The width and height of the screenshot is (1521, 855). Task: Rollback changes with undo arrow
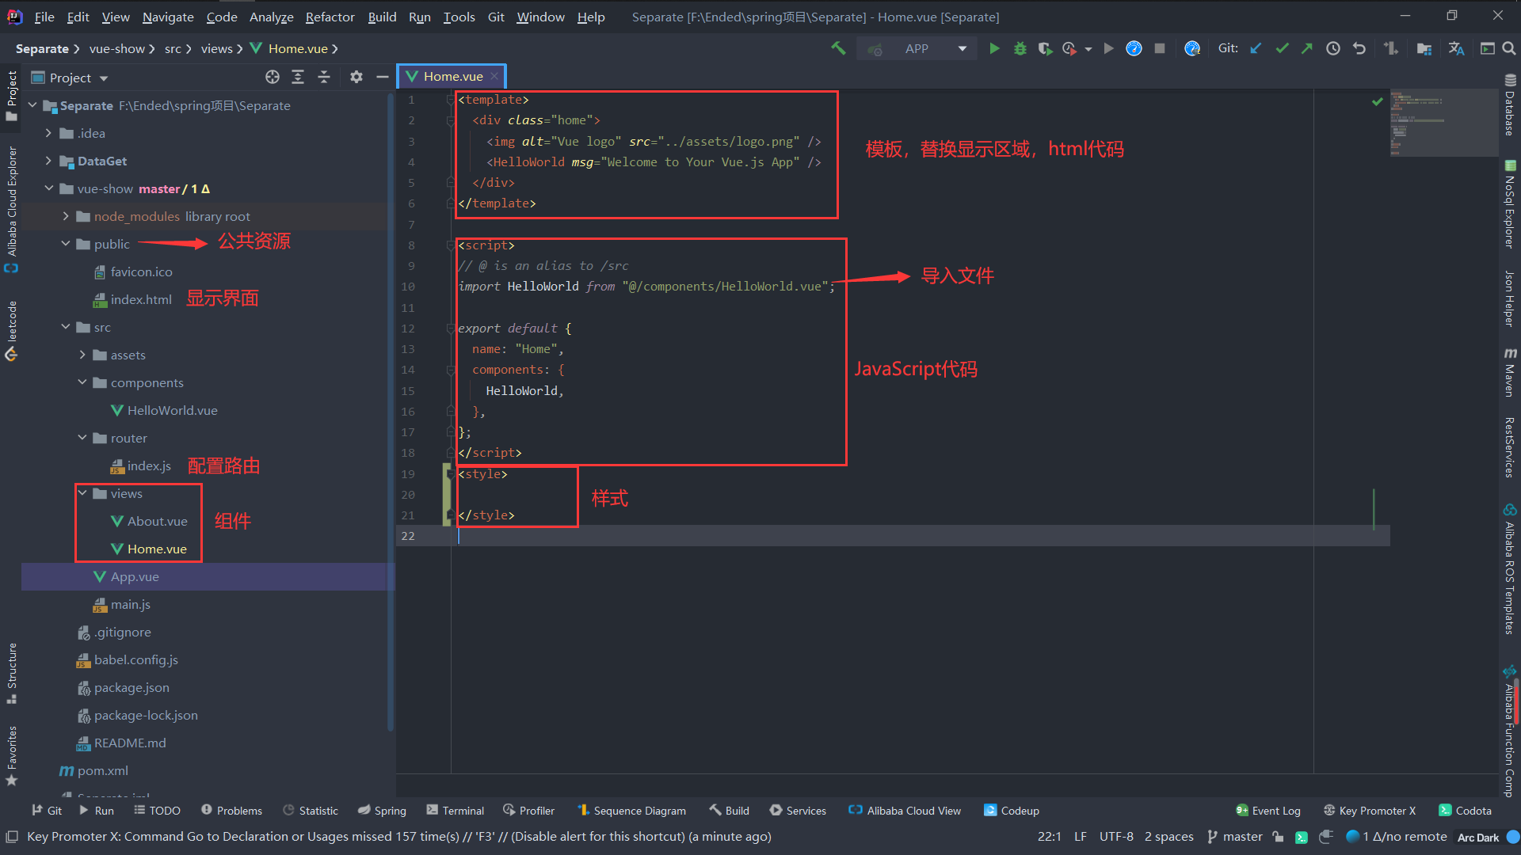pos(1359,48)
